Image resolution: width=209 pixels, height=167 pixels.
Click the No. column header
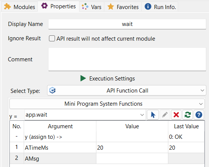pyautogui.click(x=17, y=126)
